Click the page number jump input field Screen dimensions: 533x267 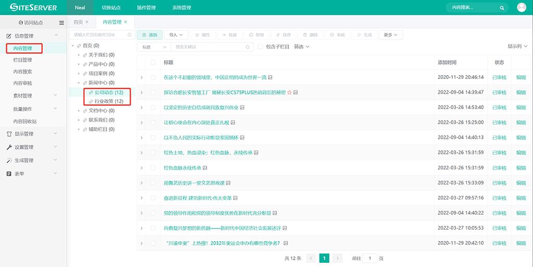point(370,258)
